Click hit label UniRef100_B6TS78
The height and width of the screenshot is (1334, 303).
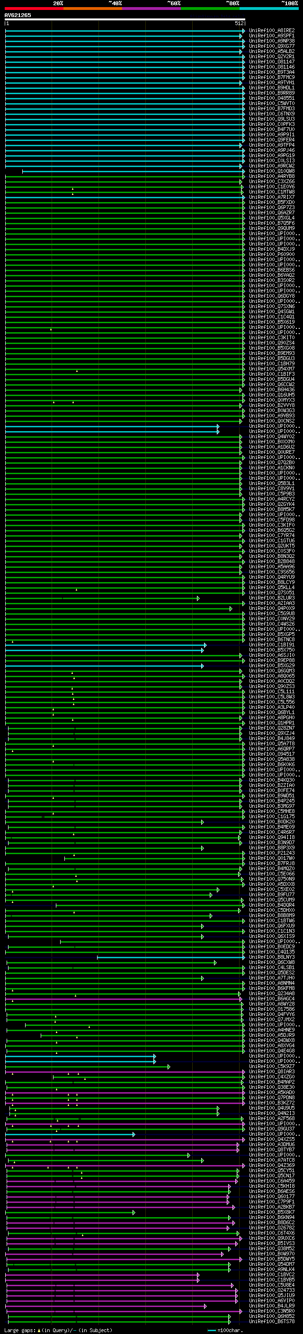(x=272, y=1321)
